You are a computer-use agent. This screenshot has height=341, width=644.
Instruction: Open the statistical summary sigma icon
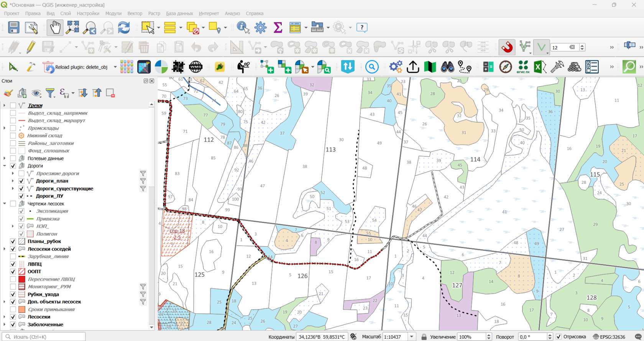pyautogui.click(x=278, y=28)
